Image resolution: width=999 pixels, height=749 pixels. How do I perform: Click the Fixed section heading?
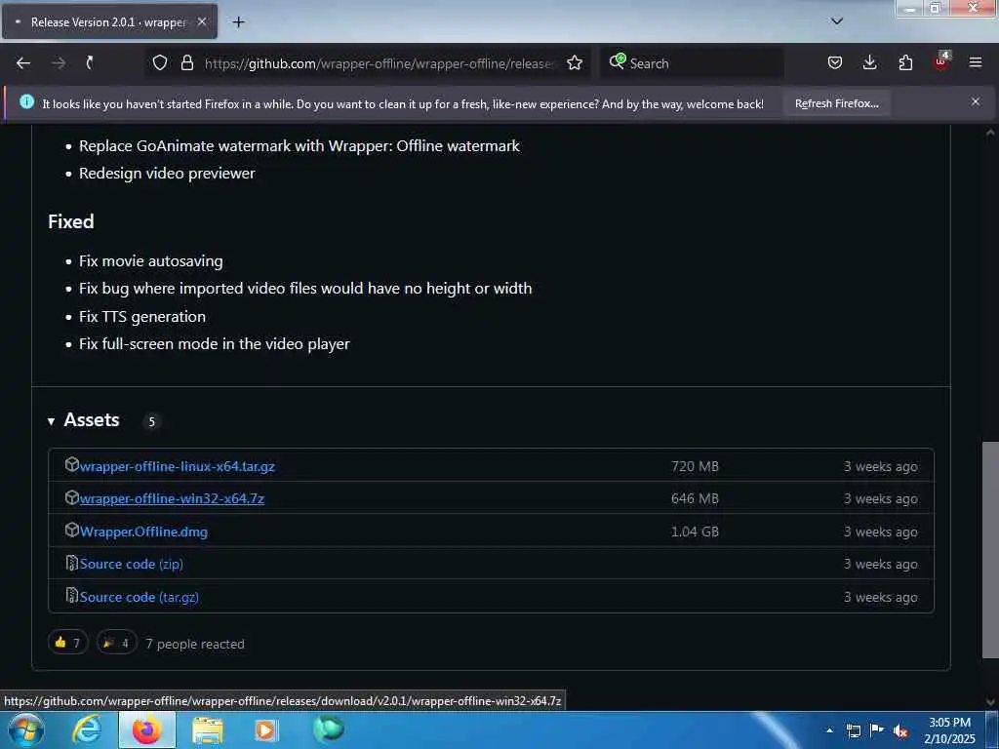70,221
